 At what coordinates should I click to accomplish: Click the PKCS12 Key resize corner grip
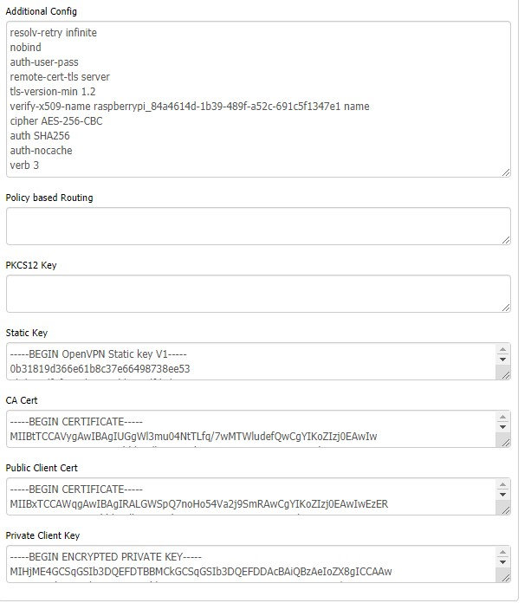[506, 307]
